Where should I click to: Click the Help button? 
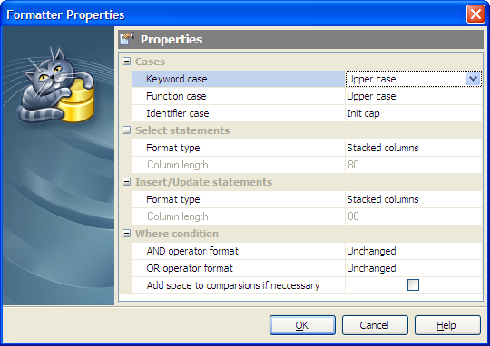[447, 325]
